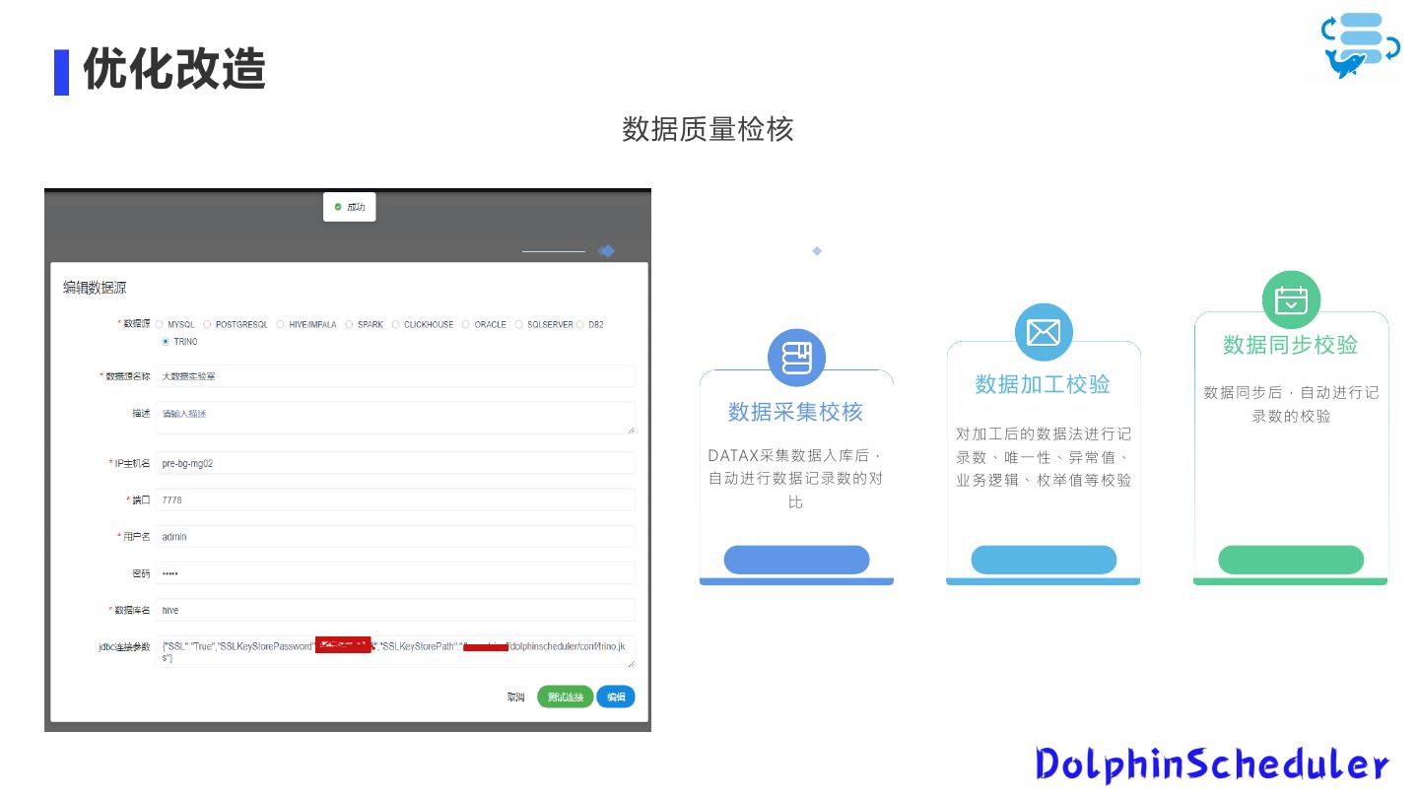Click the jdbc连接参数 field label
Screen dimensions: 1419x798
pyautogui.click(x=125, y=647)
